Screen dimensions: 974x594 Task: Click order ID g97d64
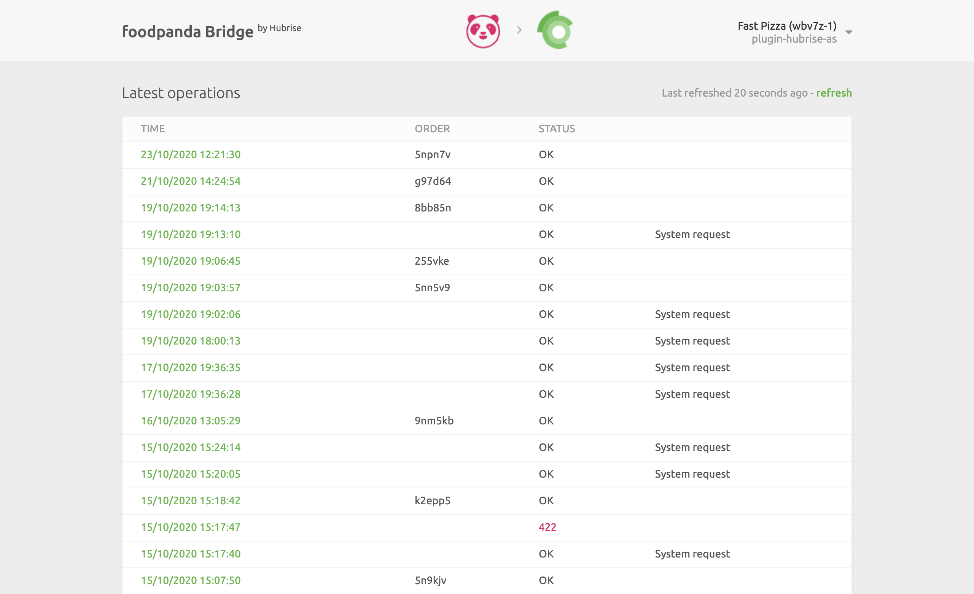pos(433,181)
